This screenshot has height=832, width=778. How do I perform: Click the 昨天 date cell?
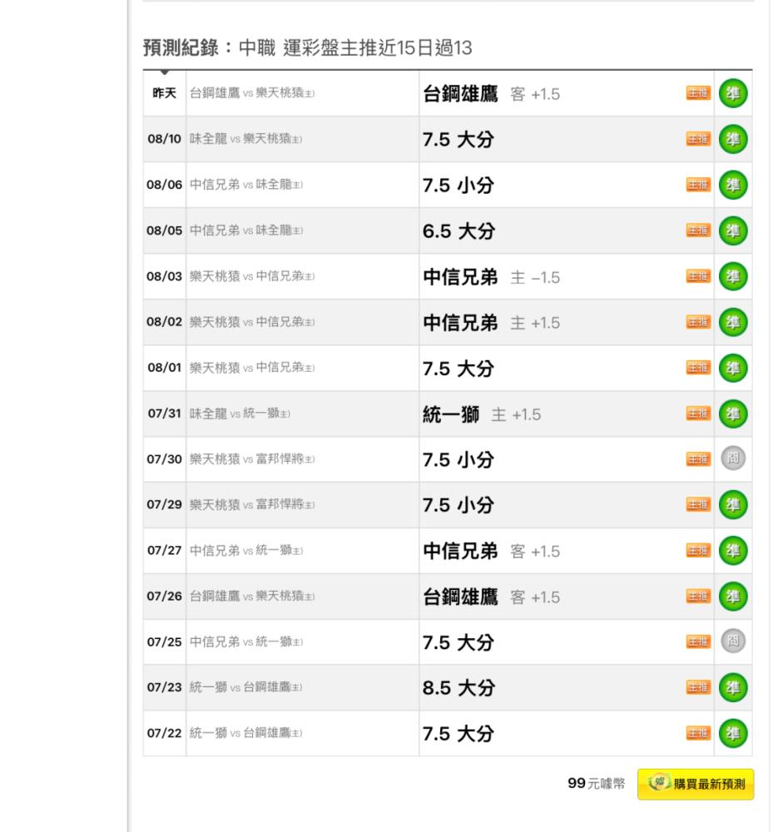pyautogui.click(x=165, y=93)
